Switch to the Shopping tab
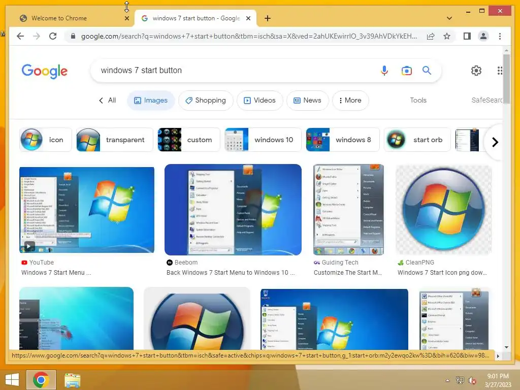The image size is (520, 390). [x=206, y=100]
